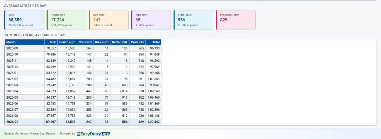Image resolution: width=381 pixels, height=139 pixels.
Task: Click butter milk value 2,014
Action: point(123,91)
